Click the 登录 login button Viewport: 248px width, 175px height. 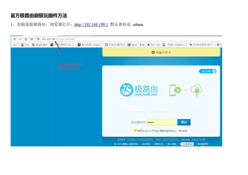tap(184, 122)
